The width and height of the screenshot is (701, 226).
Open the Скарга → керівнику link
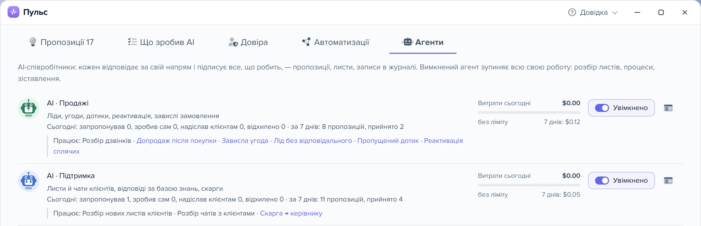[291, 214]
